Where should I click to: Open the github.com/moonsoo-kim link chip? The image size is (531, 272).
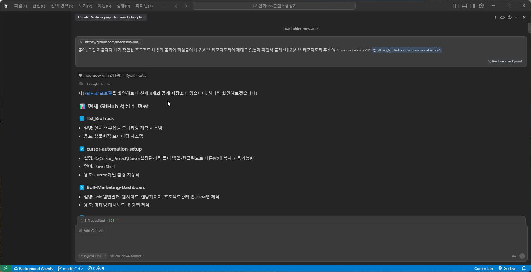click(x=110, y=42)
